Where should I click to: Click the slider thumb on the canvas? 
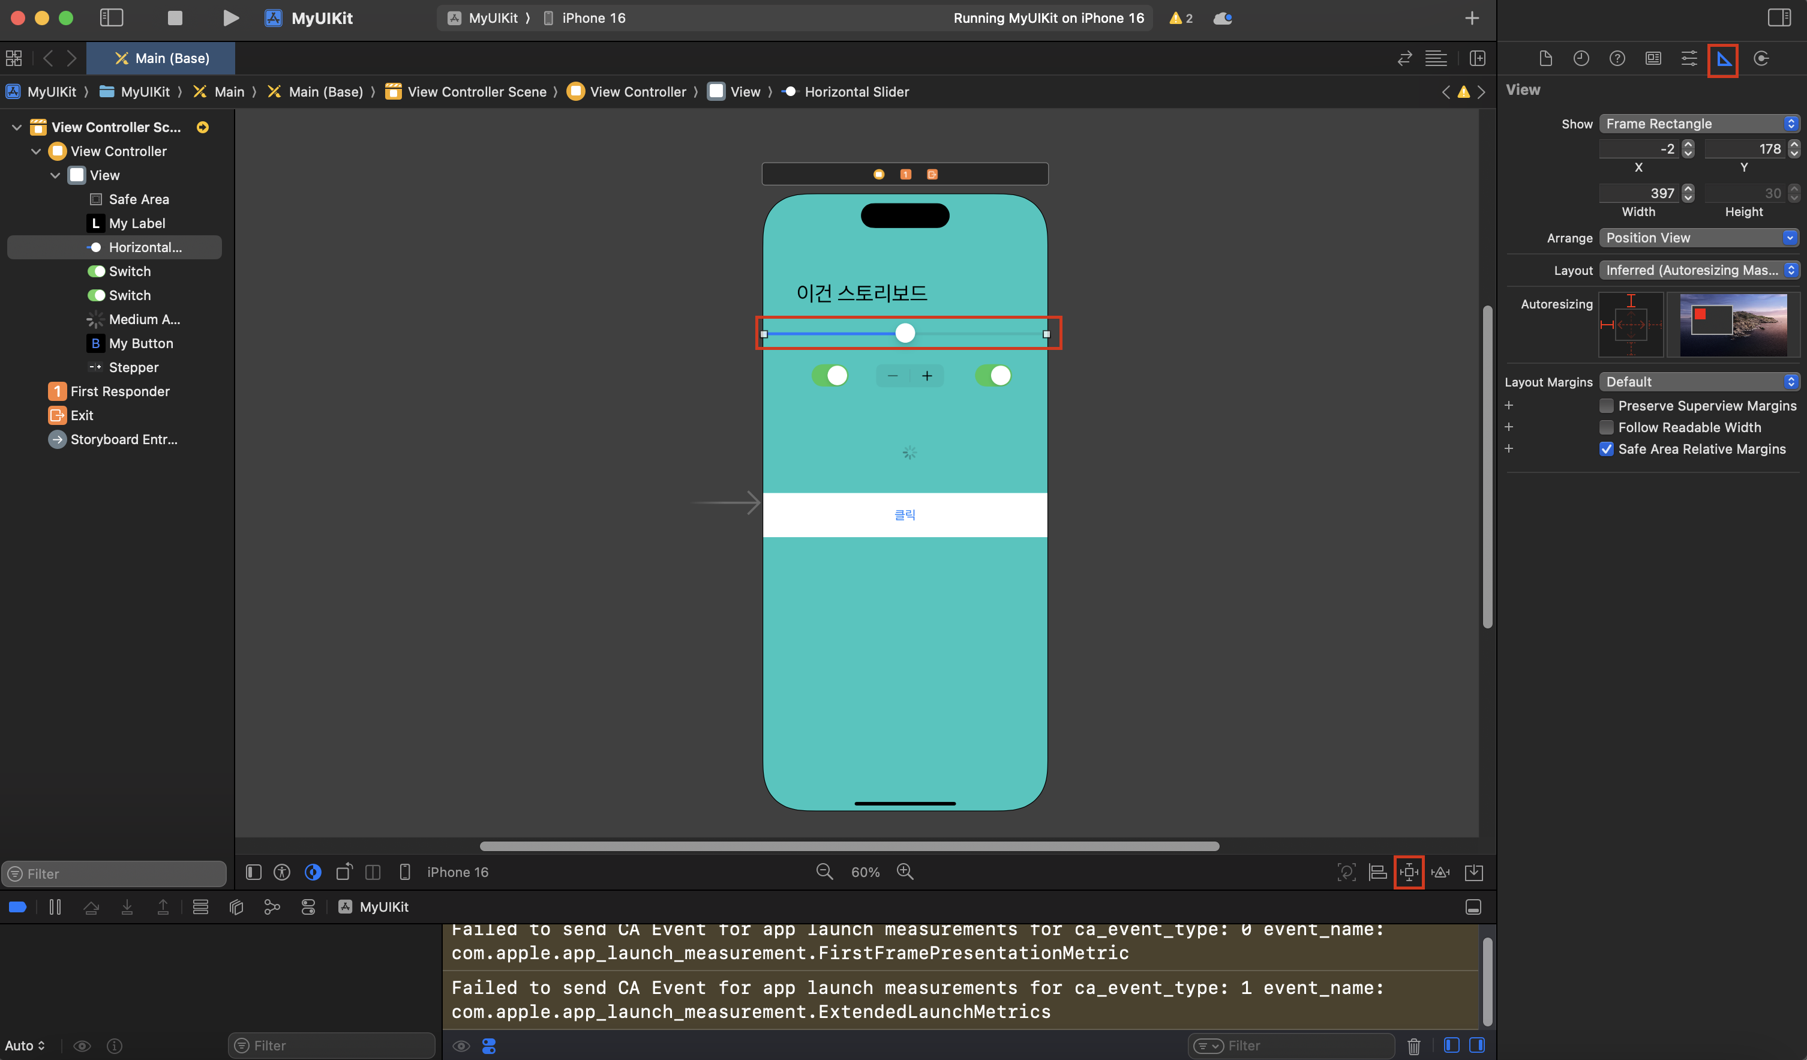(905, 334)
